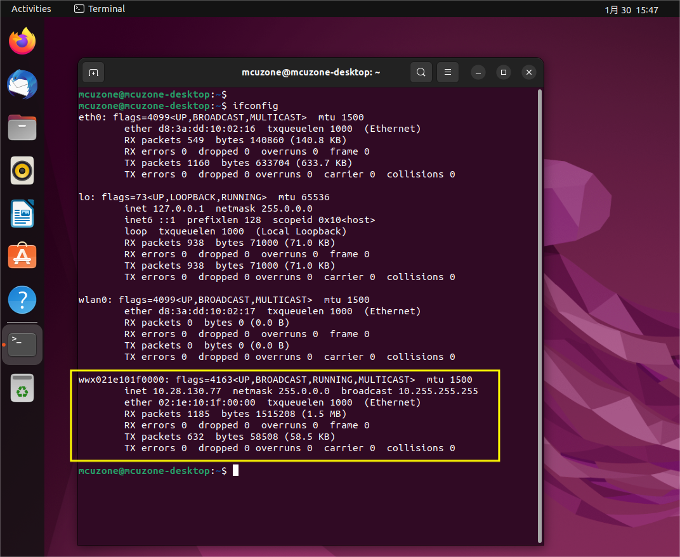The width and height of the screenshot is (680, 557).
Task: Click the eth0 flags line
Action: [x=221, y=117]
